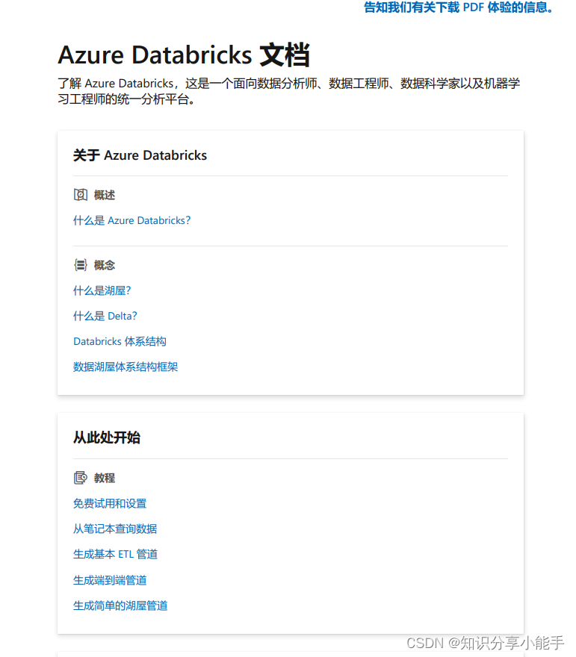Click the 教程 section label
Screen dimensions: 576x657
[105, 478]
